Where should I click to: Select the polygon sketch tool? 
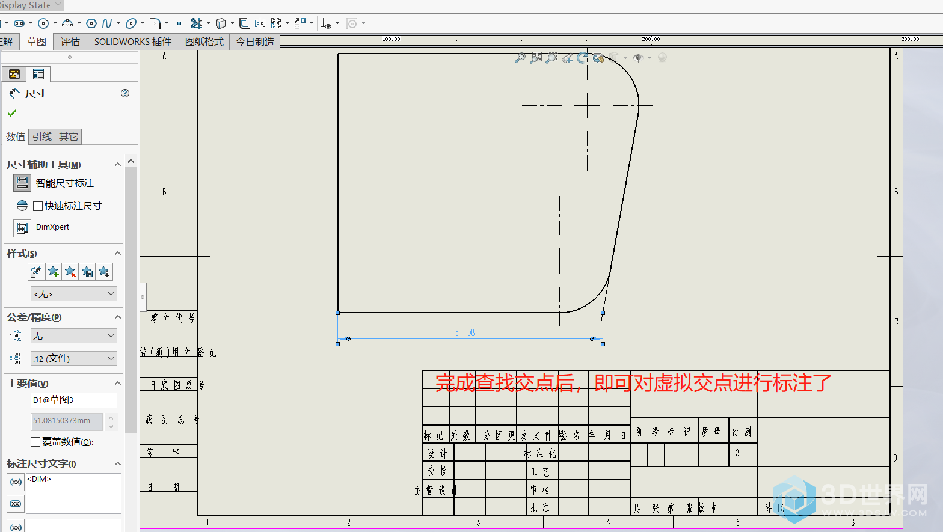pyautogui.click(x=91, y=23)
